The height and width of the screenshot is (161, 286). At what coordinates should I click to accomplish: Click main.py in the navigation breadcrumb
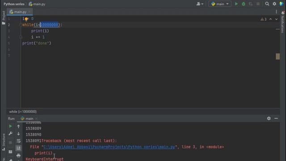pyautogui.click(x=37, y=4)
